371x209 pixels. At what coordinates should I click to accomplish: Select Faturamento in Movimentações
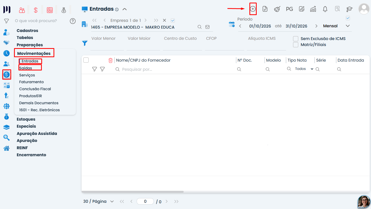click(x=31, y=82)
